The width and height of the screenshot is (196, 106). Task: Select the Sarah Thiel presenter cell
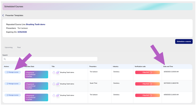coord(93,83)
